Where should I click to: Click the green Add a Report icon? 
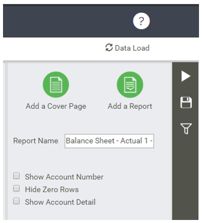[130, 85]
